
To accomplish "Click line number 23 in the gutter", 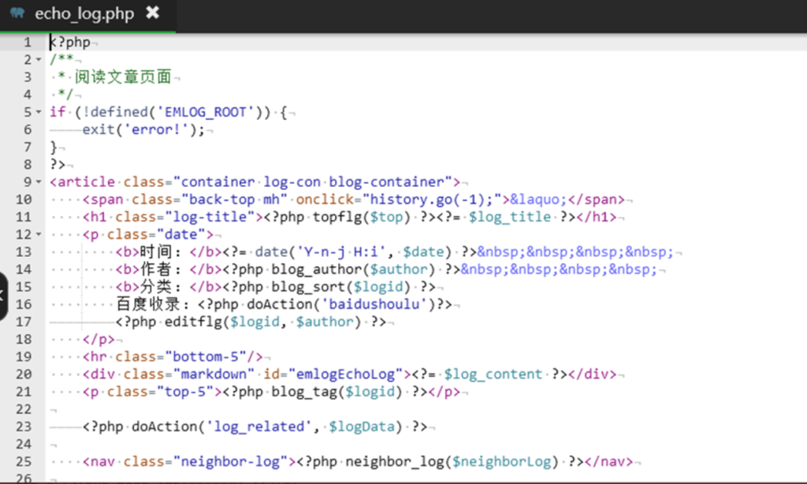I will (x=24, y=426).
